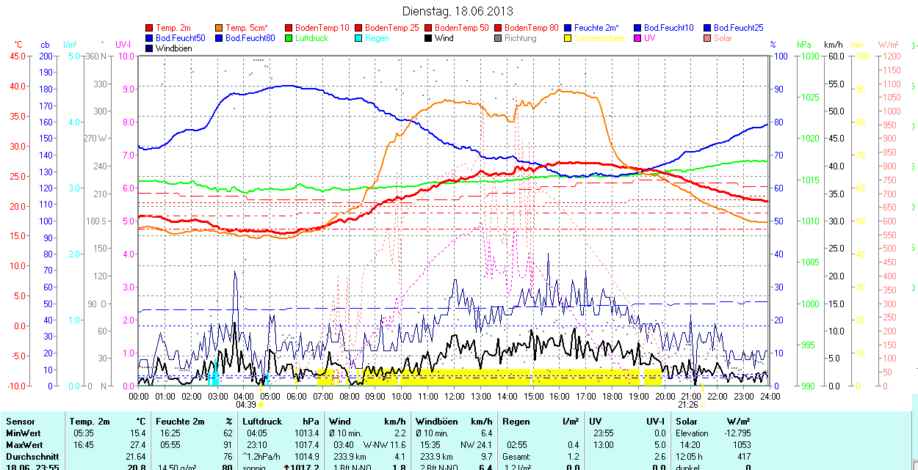Click the Solar legend label
918x470 pixels.
(x=723, y=38)
